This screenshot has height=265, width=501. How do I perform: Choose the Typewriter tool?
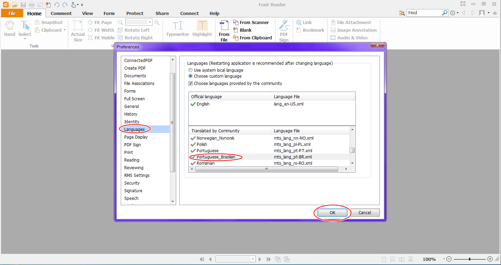coord(178,29)
